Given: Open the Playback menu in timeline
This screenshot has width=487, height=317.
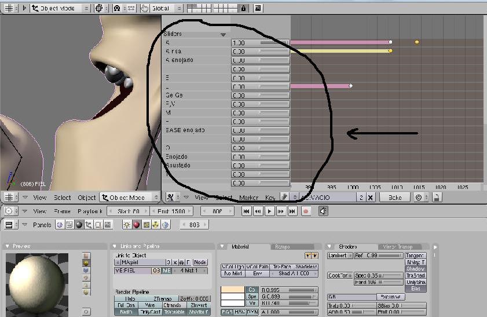Looking at the screenshot, I should pyautogui.click(x=90, y=212).
